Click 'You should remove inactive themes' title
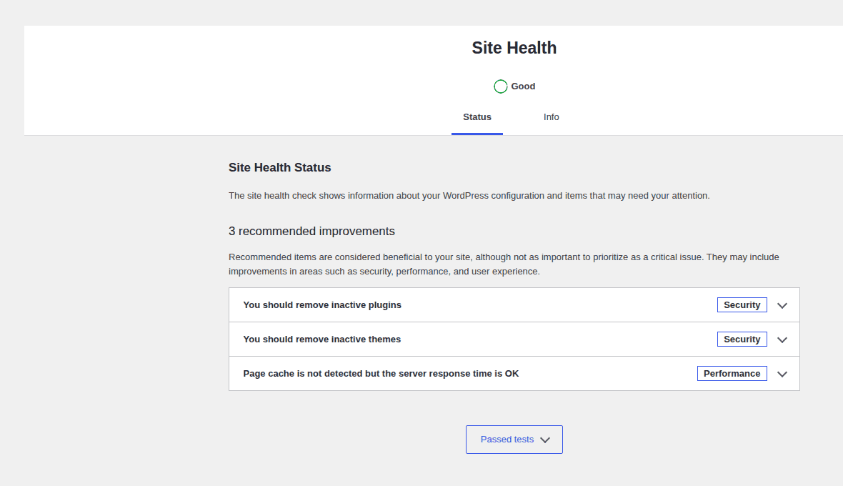The height and width of the screenshot is (486, 843). tap(321, 339)
